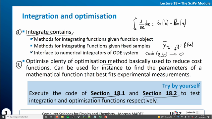The width and height of the screenshot is (212, 119).
Task: Open the green Spotify taskbar icon
Action: [68, 117]
